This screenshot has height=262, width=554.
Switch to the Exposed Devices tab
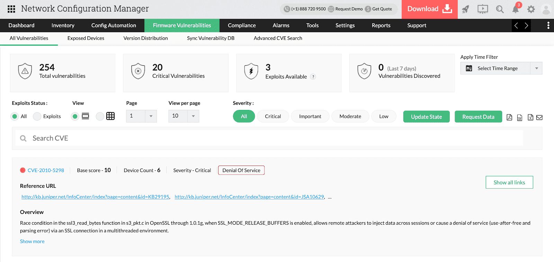pos(86,38)
